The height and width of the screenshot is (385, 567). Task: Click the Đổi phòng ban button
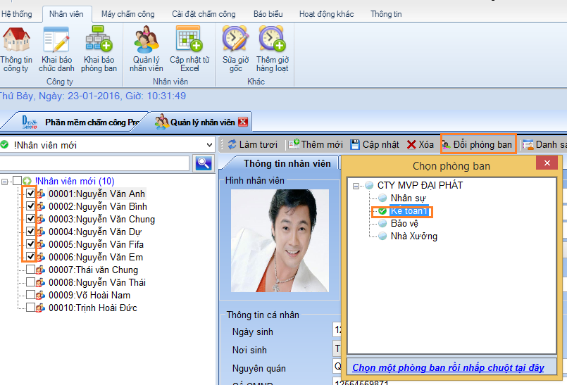478,144
